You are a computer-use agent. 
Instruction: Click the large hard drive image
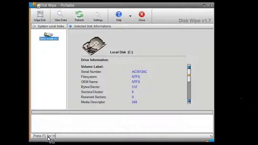pos(94,46)
